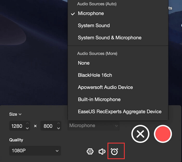Select EaseUS RecExperts Aggregate Device
182x162 pixels.
(118, 112)
